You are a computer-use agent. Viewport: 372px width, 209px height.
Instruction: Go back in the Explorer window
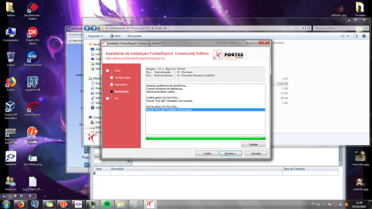click(x=87, y=28)
